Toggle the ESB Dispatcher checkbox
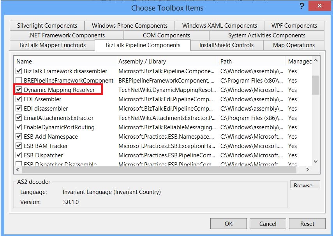333x236 pixels. point(19,155)
